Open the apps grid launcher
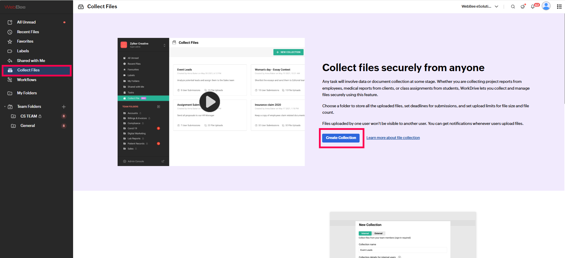Screen dimensions: 565x258 pyautogui.click(x=559, y=7)
